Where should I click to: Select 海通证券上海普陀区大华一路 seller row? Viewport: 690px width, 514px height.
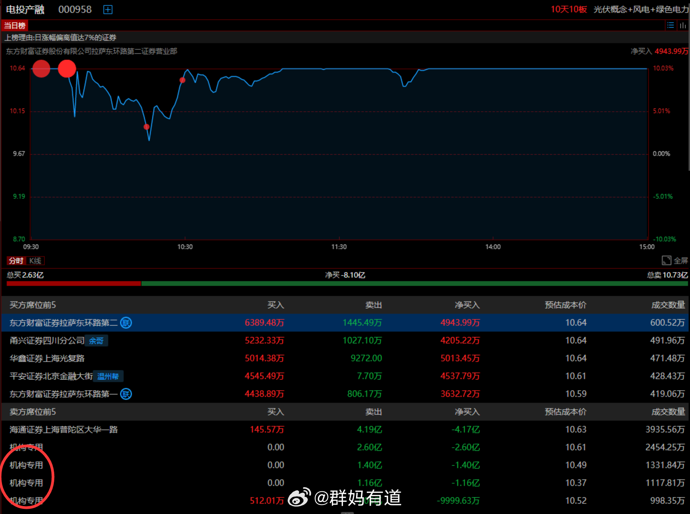pyautogui.click(x=345, y=430)
